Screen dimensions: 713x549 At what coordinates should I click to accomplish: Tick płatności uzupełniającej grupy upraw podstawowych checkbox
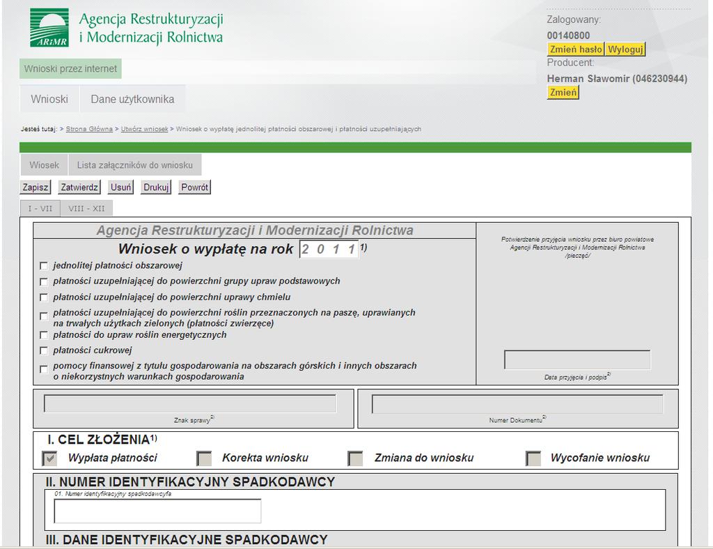tap(44, 281)
